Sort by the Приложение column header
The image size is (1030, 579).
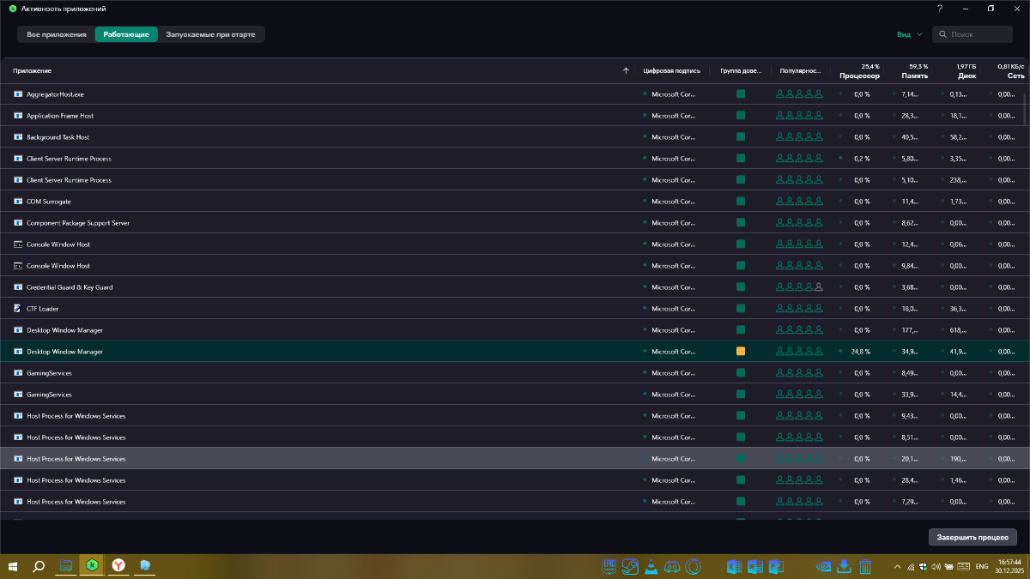(x=33, y=70)
